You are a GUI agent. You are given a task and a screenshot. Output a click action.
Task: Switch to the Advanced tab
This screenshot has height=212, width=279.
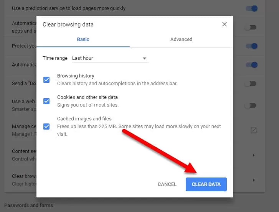pyautogui.click(x=181, y=39)
